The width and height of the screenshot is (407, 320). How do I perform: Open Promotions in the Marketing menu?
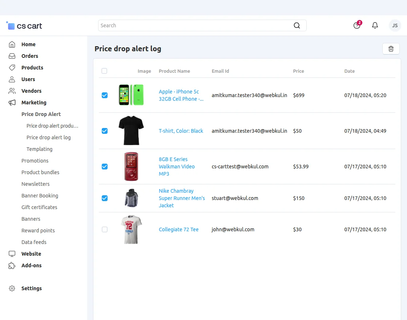pyautogui.click(x=35, y=161)
